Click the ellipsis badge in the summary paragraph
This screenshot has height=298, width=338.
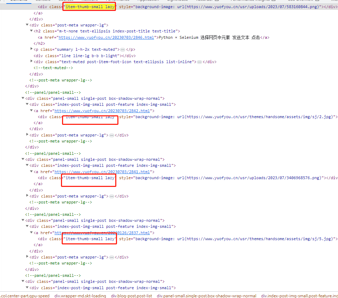[x=123, y=50]
